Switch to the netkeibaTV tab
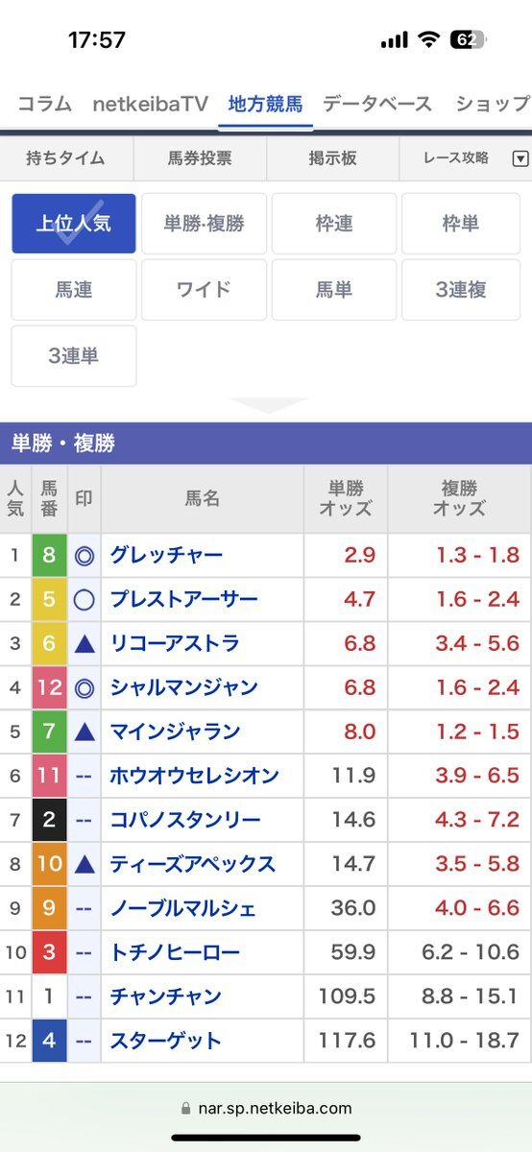532x1152 pixels. 151,105
